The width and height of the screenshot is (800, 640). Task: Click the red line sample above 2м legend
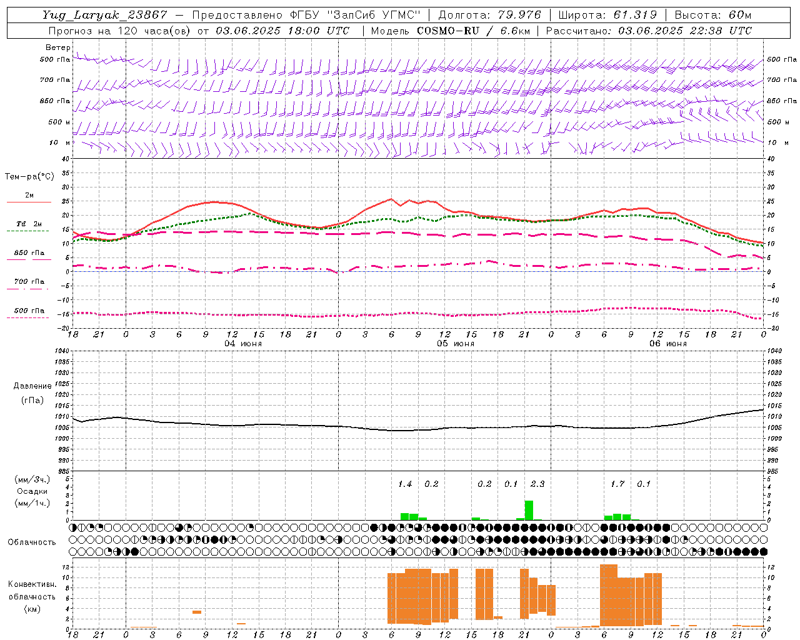click(29, 202)
